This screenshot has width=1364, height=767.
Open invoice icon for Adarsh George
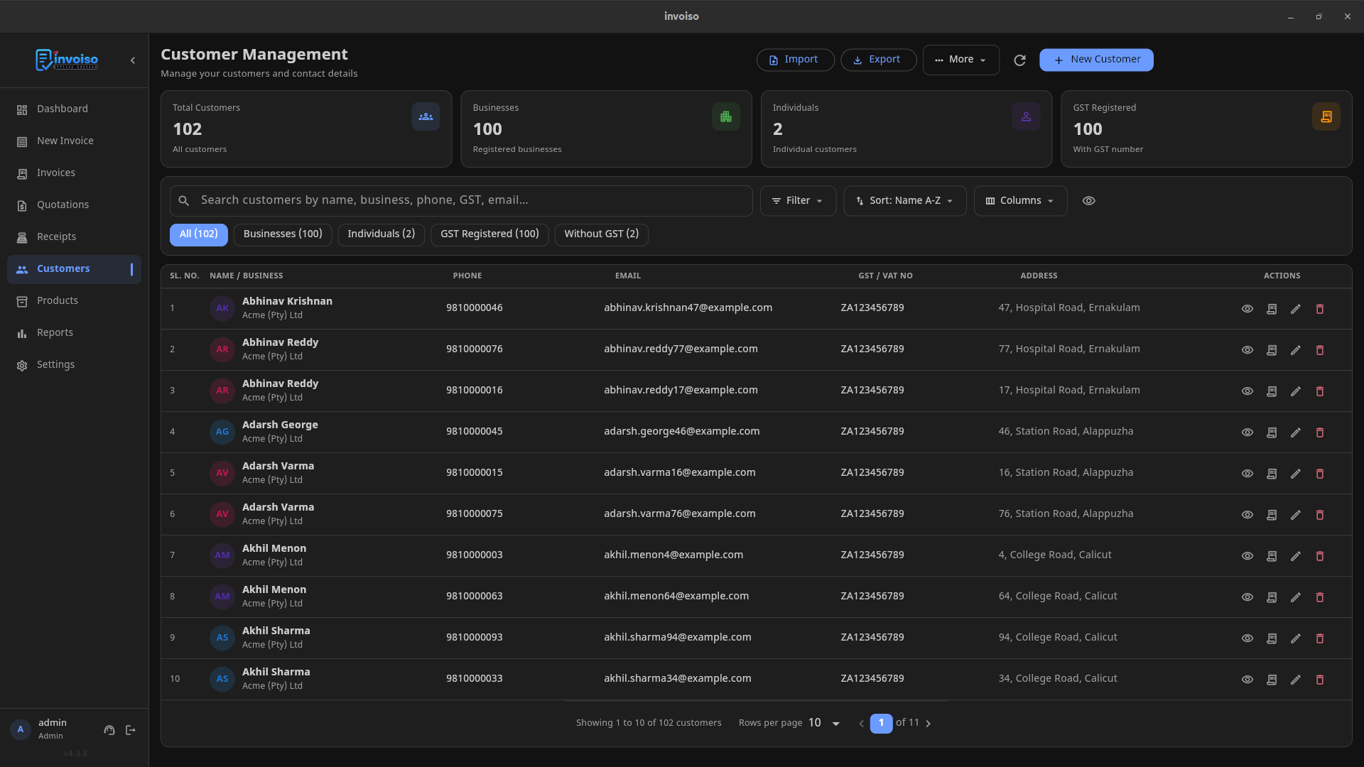pyautogui.click(x=1272, y=433)
